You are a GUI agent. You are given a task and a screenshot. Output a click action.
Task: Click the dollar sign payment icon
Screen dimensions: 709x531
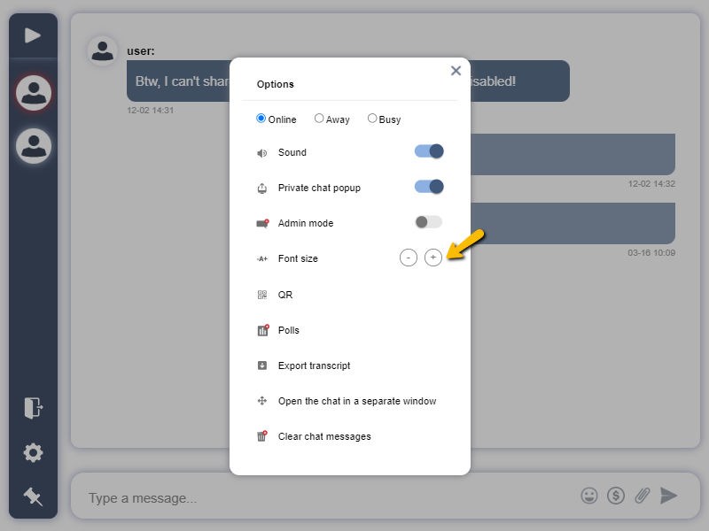[616, 496]
